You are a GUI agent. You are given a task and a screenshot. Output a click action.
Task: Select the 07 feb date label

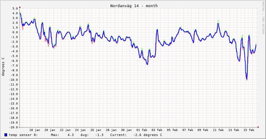pyautogui.click(x=188, y=130)
